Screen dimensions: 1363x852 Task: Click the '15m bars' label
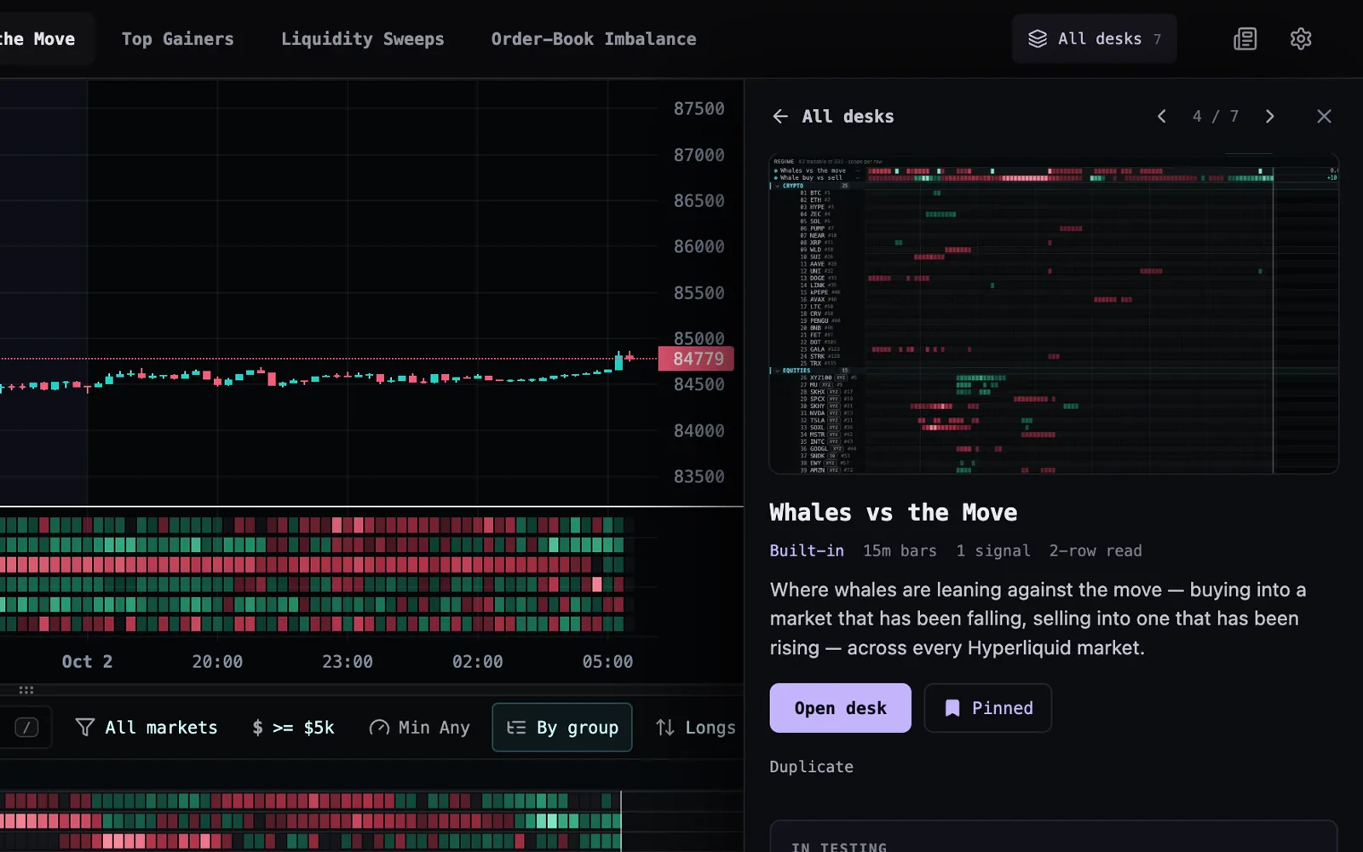click(x=900, y=551)
